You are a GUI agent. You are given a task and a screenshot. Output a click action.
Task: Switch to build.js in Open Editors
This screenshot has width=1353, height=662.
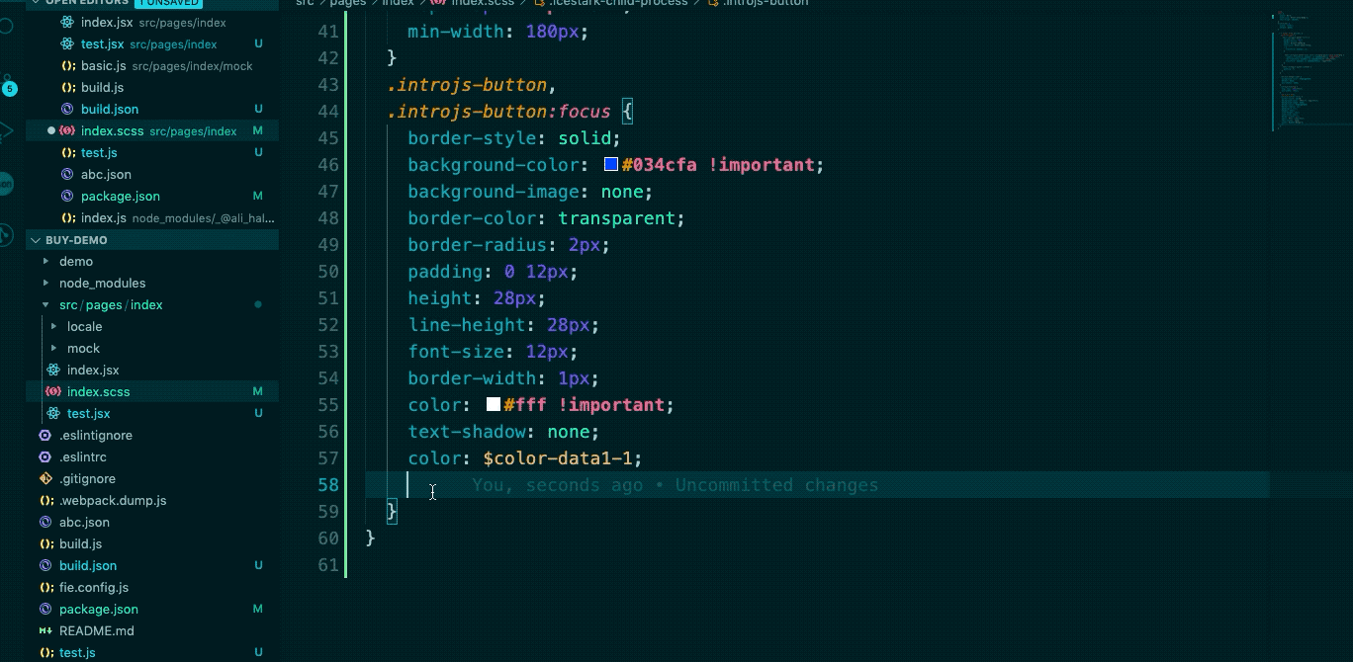[102, 87]
